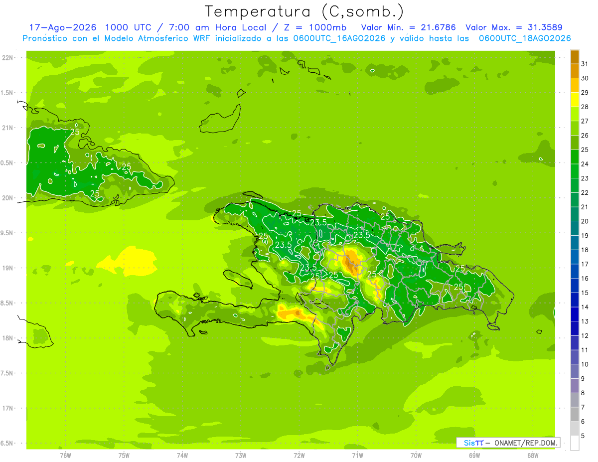598x462 pixels.
Task: Pick the gray swatch between 6 and 7
Action: point(575,415)
